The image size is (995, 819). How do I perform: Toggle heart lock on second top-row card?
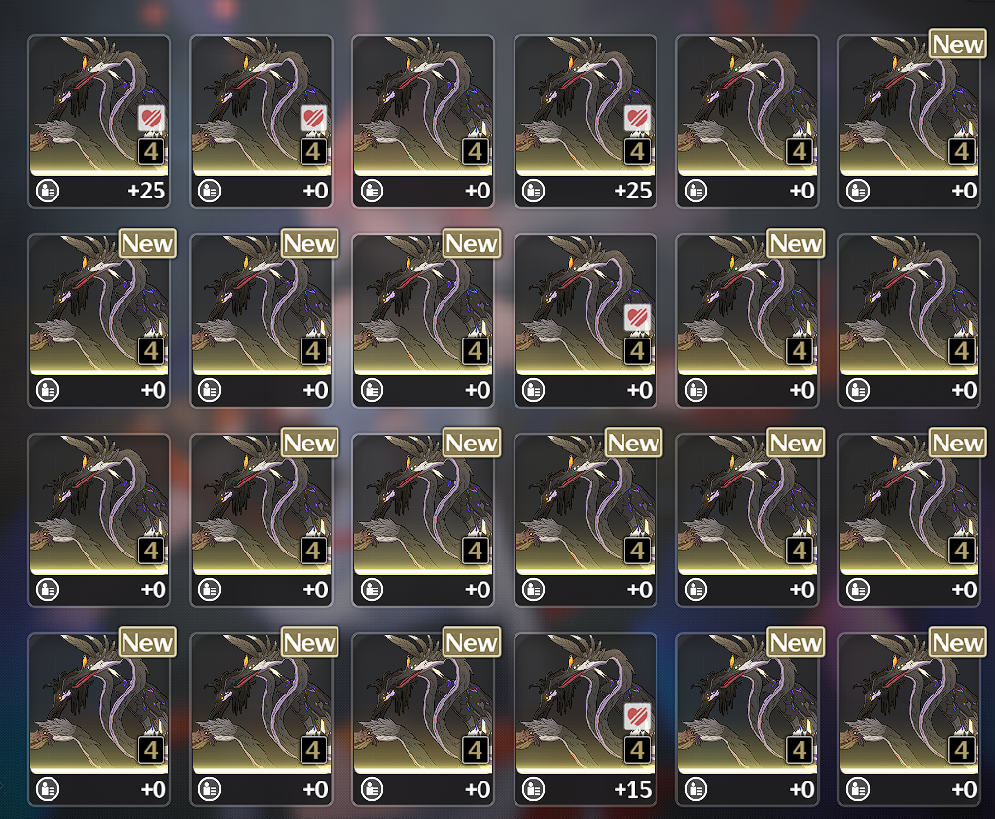click(313, 119)
